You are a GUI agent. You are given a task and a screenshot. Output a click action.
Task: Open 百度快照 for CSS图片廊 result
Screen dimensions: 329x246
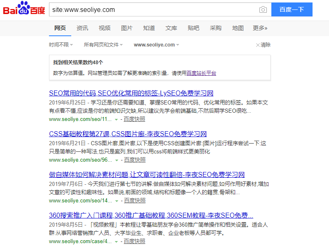pyautogui.click(x=135, y=160)
